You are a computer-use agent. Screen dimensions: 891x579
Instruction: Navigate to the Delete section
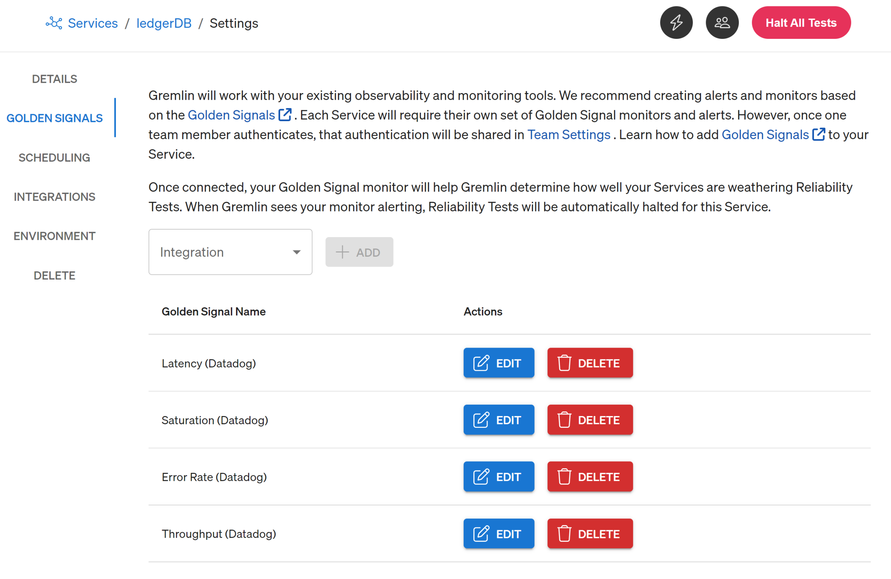coord(54,275)
